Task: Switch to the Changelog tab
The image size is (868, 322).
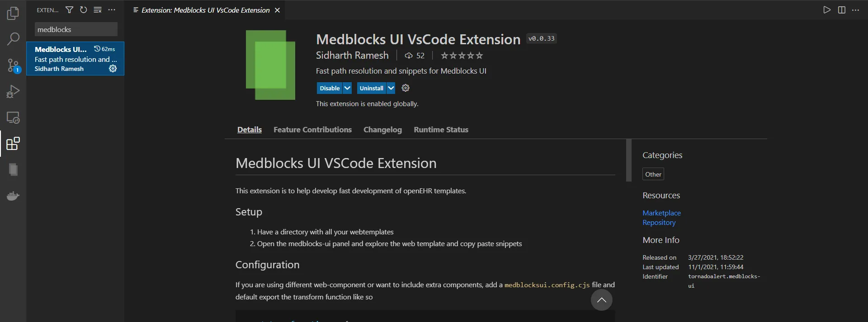Action: [382, 130]
